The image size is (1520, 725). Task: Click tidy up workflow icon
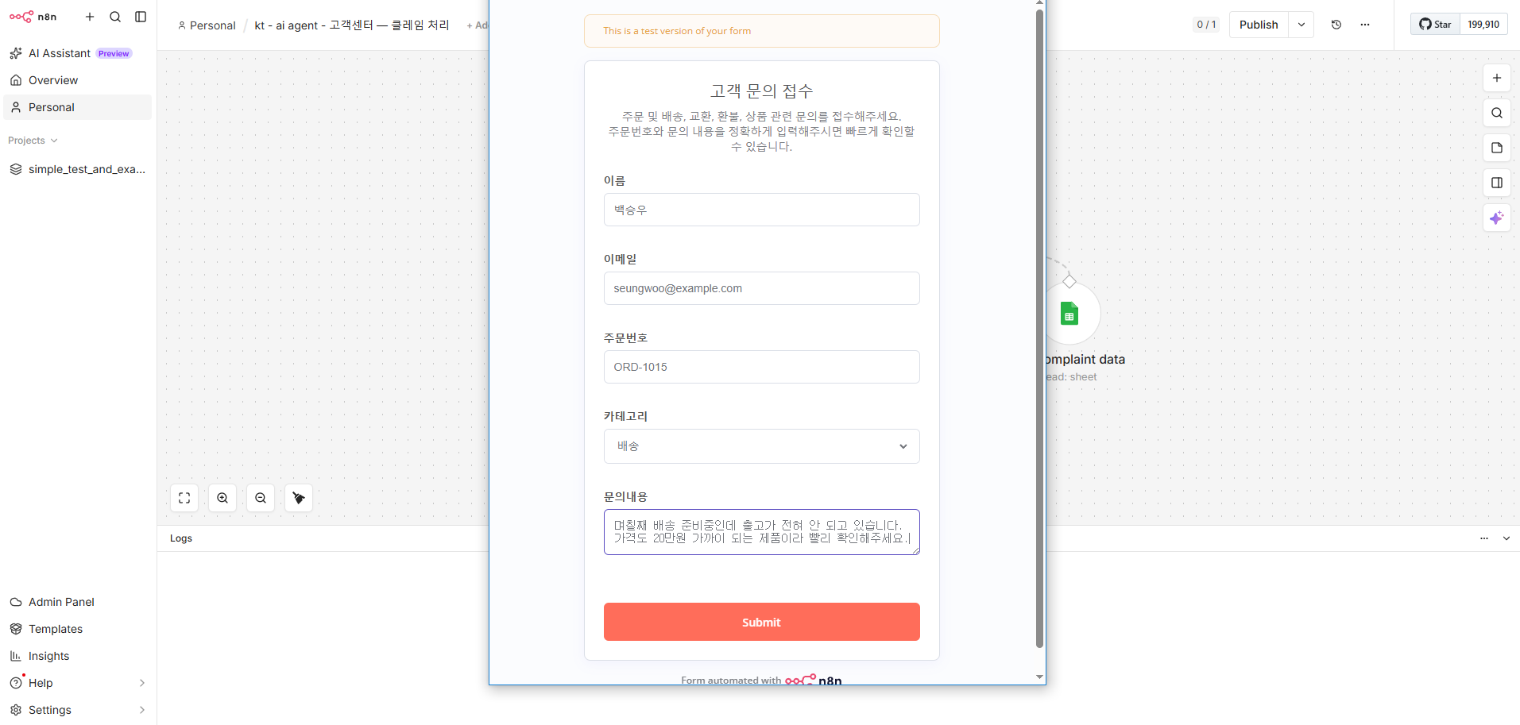299,498
